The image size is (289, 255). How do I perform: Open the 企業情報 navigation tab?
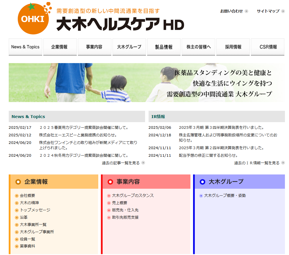(60, 47)
